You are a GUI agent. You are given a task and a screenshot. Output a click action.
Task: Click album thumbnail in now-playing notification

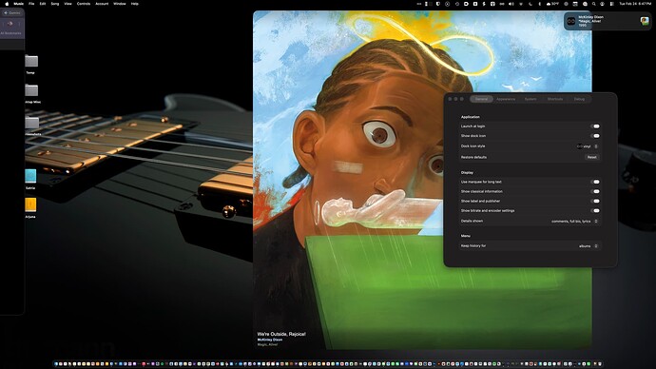point(645,21)
